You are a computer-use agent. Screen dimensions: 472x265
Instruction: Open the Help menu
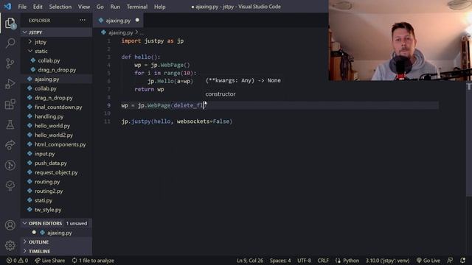click(160, 7)
